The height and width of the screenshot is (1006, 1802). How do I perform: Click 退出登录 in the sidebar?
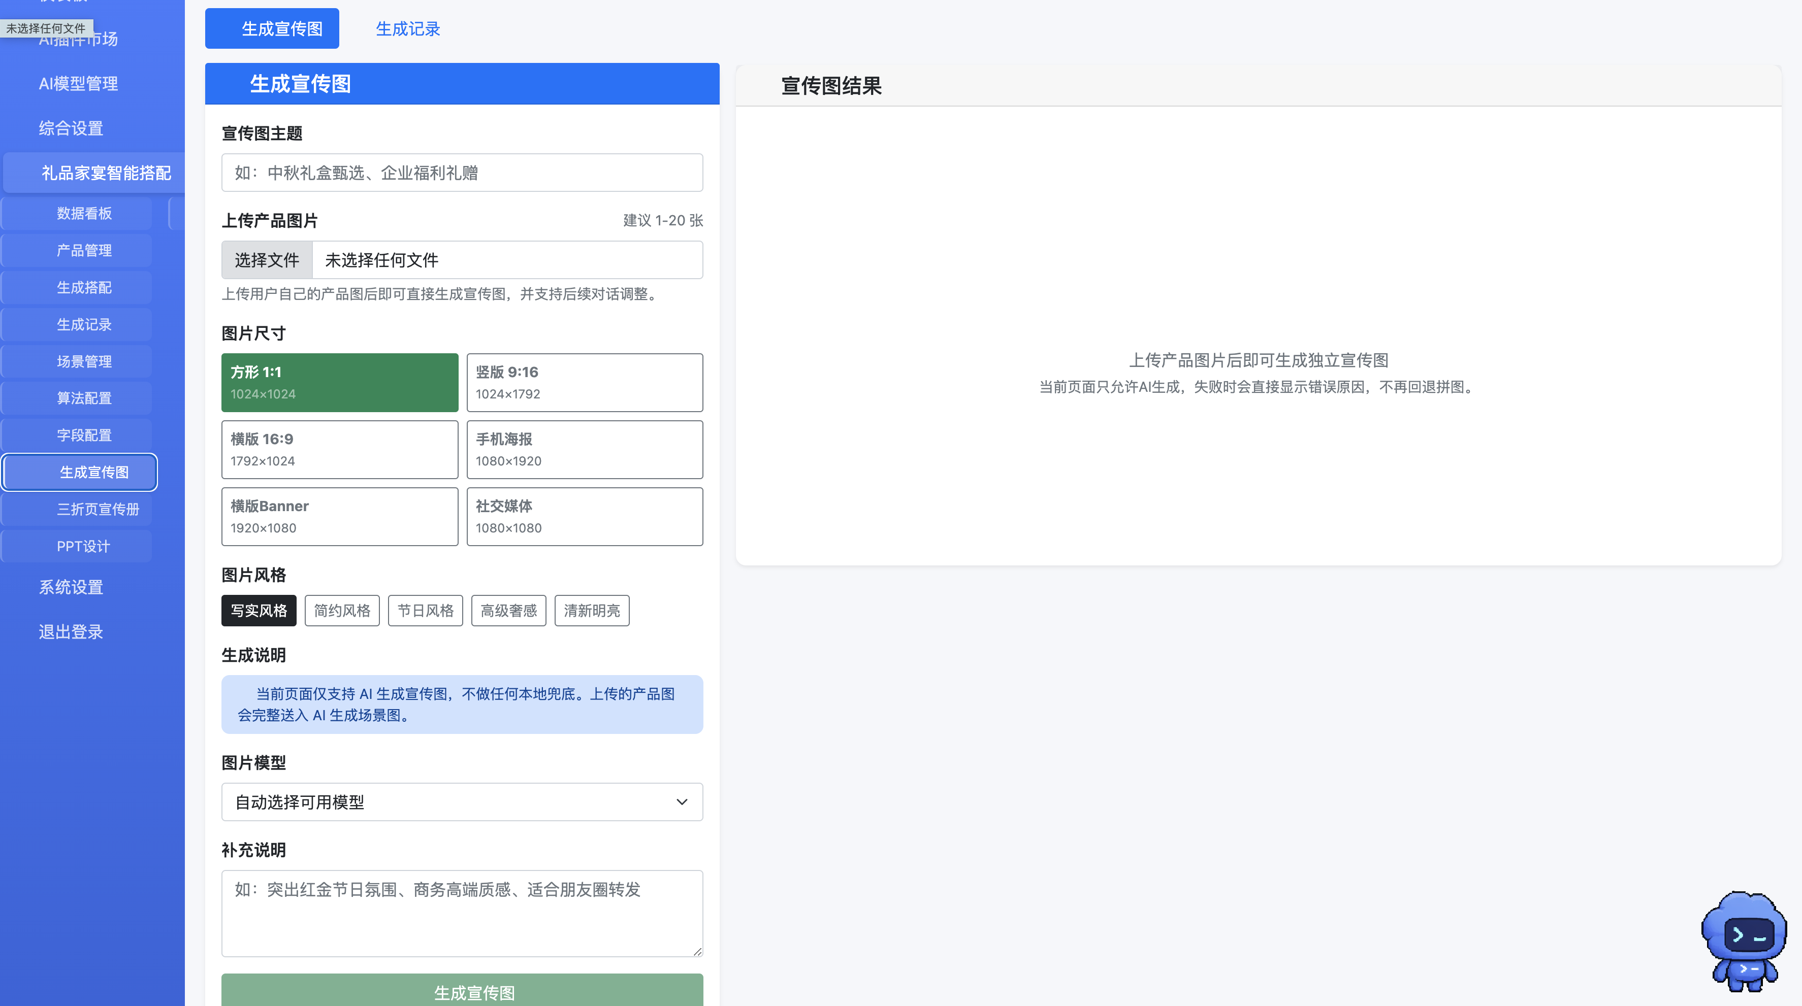[x=71, y=632]
